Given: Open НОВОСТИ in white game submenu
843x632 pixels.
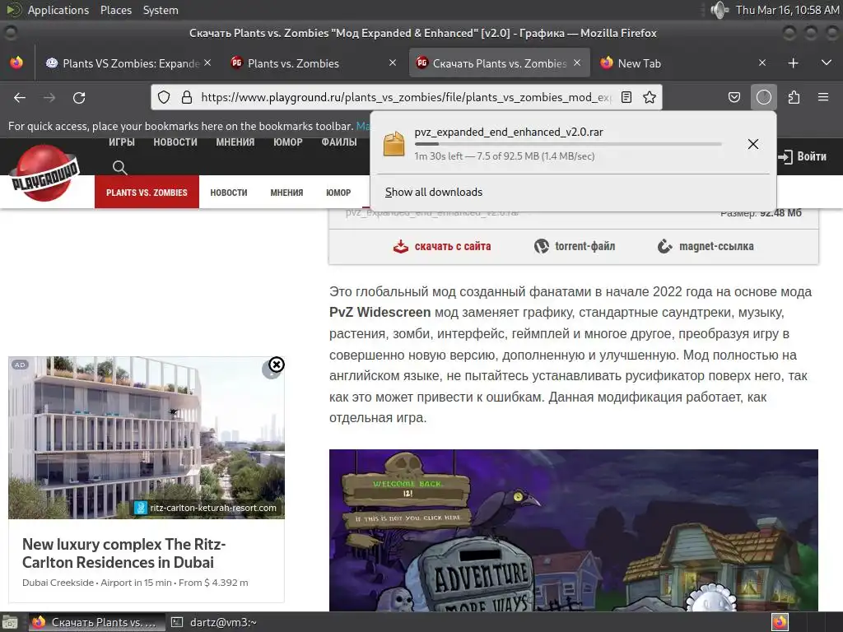Looking at the screenshot, I should [x=229, y=193].
